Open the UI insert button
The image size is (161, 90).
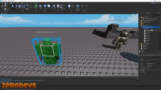49,6
